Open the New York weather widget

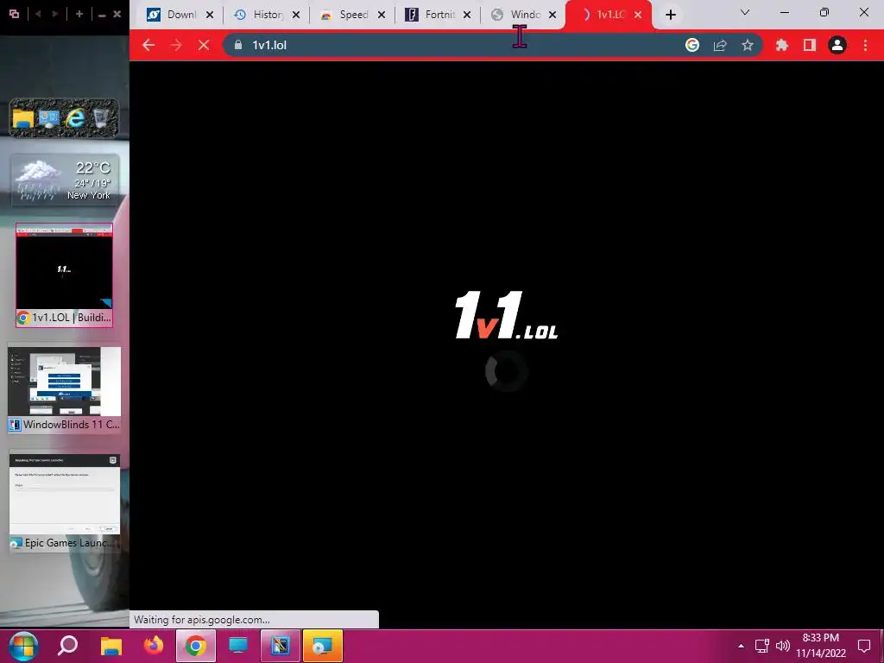point(65,180)
